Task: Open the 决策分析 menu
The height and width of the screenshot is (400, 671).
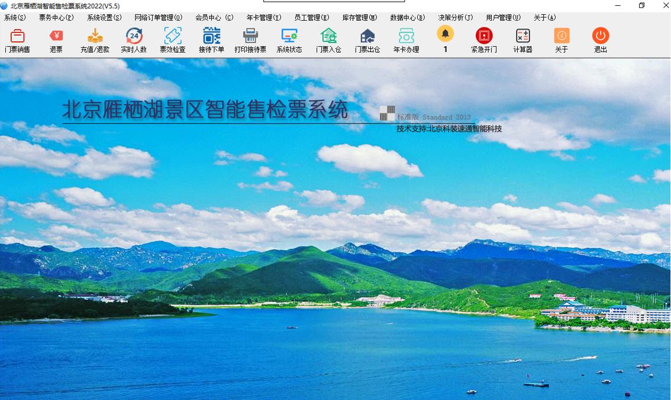Action: click(455, 18)
